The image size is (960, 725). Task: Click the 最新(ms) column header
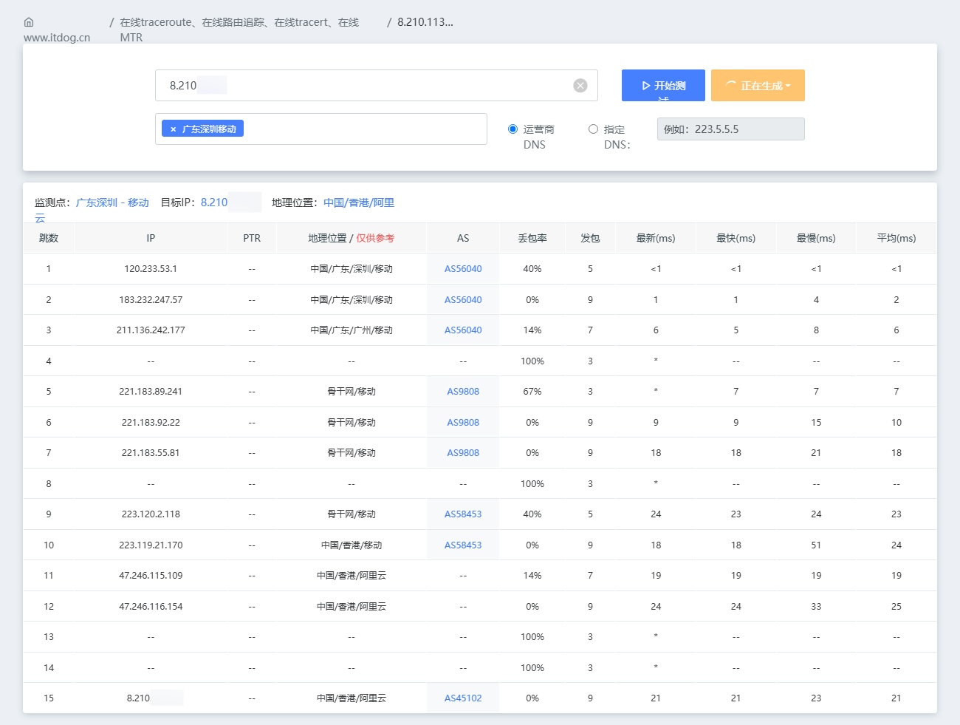coord(656,238)
